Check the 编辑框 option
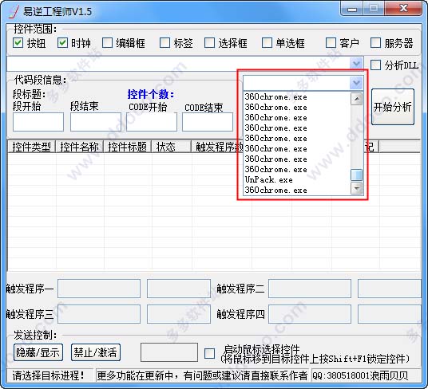This screenshot has width=428, height=389. [x=107, y=43]
